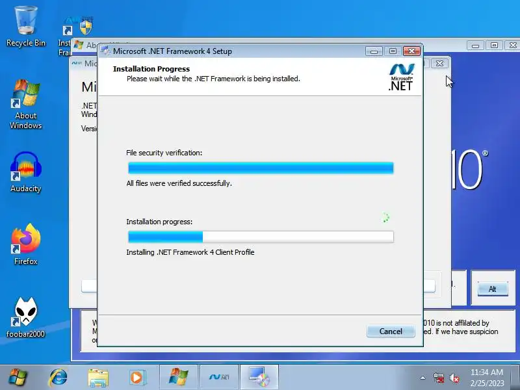520x390 pixels.
Task: Cancel the .NET Framework installation
Action: [x=391, y=331]
